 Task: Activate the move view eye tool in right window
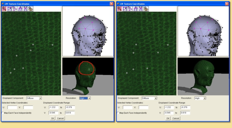click(146, 9)
